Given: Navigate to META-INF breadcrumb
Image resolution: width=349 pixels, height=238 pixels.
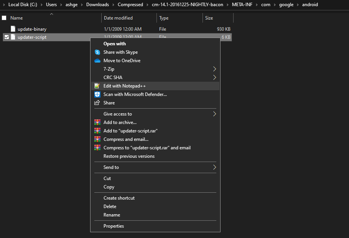Looking at the screenshot, I should pos(242,5).
